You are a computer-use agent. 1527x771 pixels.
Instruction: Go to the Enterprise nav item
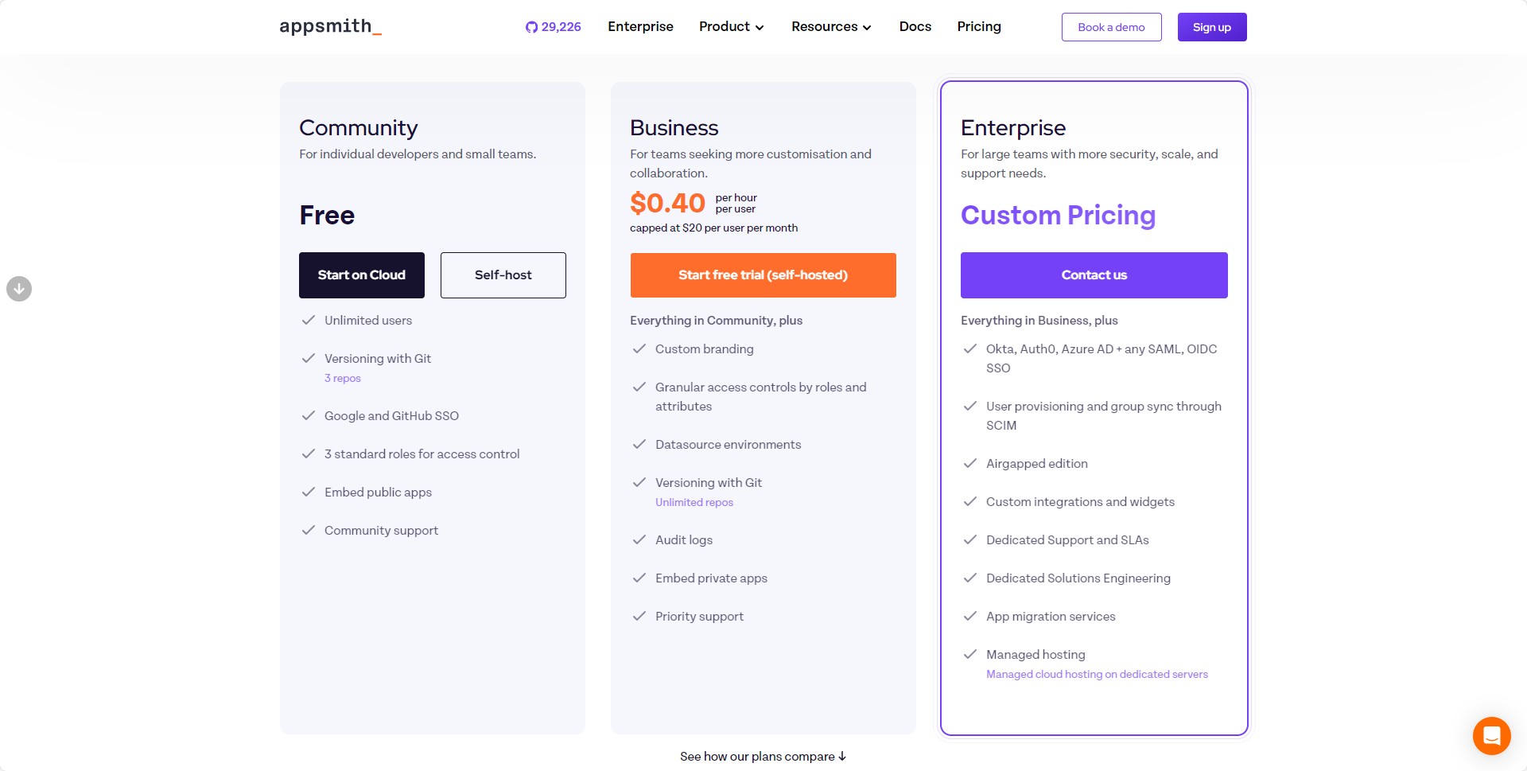[640, 27]
